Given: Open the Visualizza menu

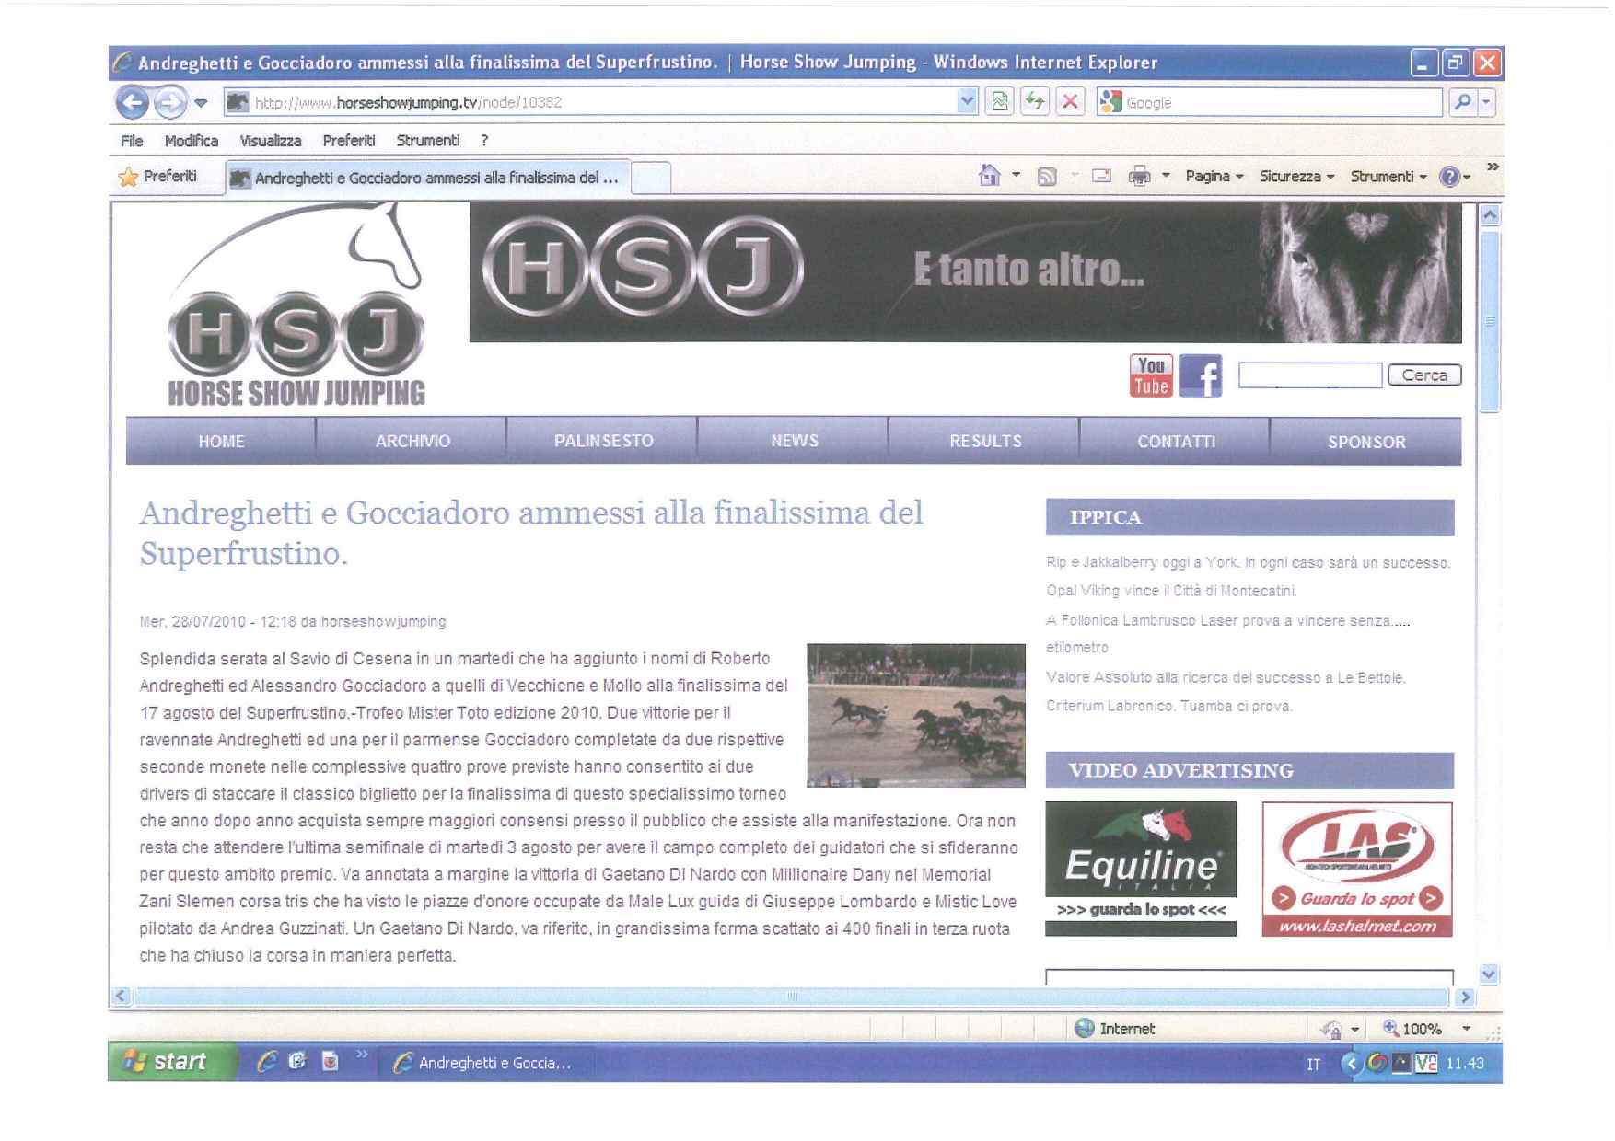Looking at the screenshot, I should (x=271, y=141).
